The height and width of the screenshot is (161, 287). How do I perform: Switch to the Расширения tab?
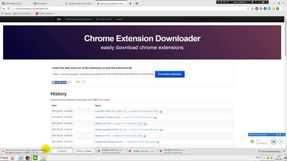[x=48, y=4]
